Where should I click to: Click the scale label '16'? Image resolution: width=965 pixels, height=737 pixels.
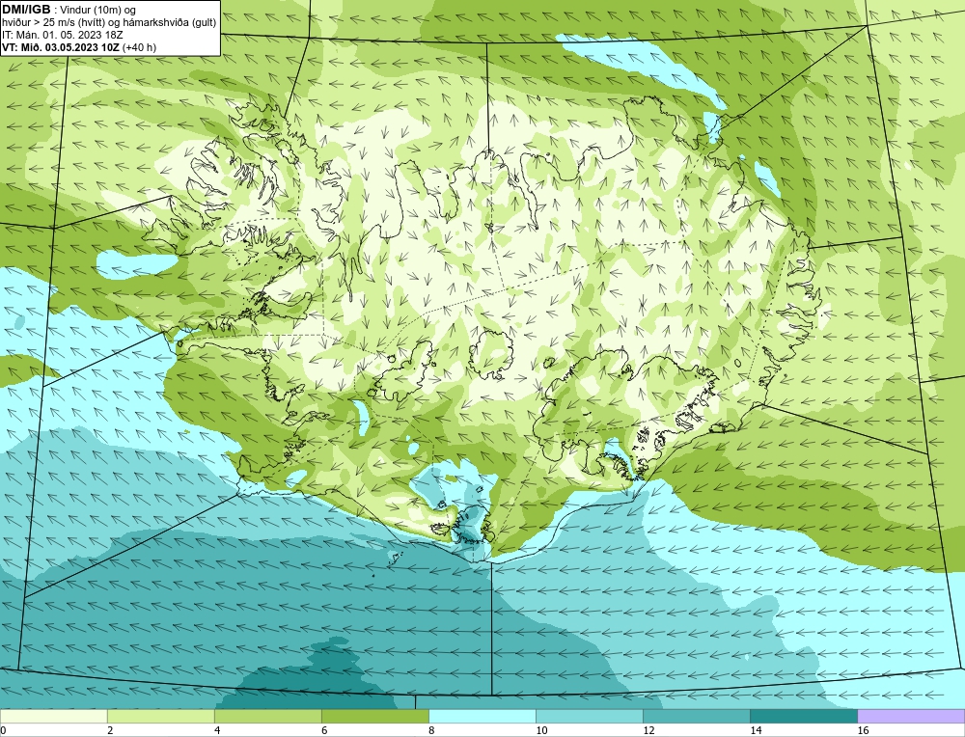click(863, 730)
